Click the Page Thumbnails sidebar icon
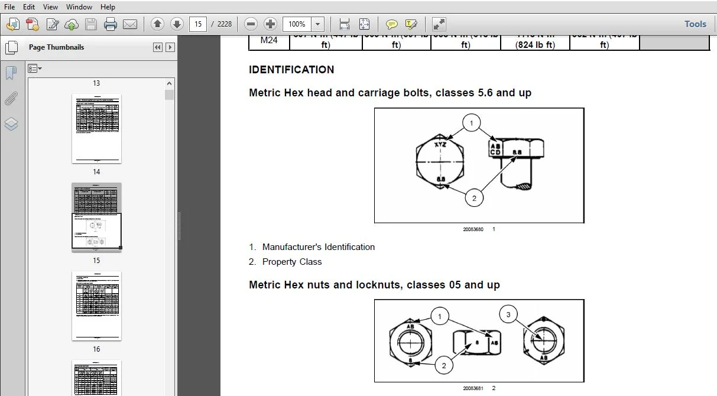717x396 pixels. [x=11, y=47]
